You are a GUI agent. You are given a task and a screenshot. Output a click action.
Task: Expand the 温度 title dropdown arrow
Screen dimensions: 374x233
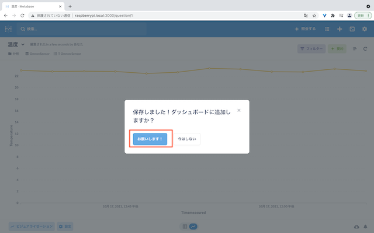pyautogui.click(x=23, y=44)
